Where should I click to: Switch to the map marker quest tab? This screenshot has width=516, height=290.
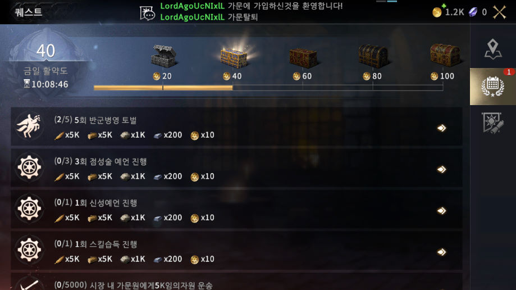492,49
